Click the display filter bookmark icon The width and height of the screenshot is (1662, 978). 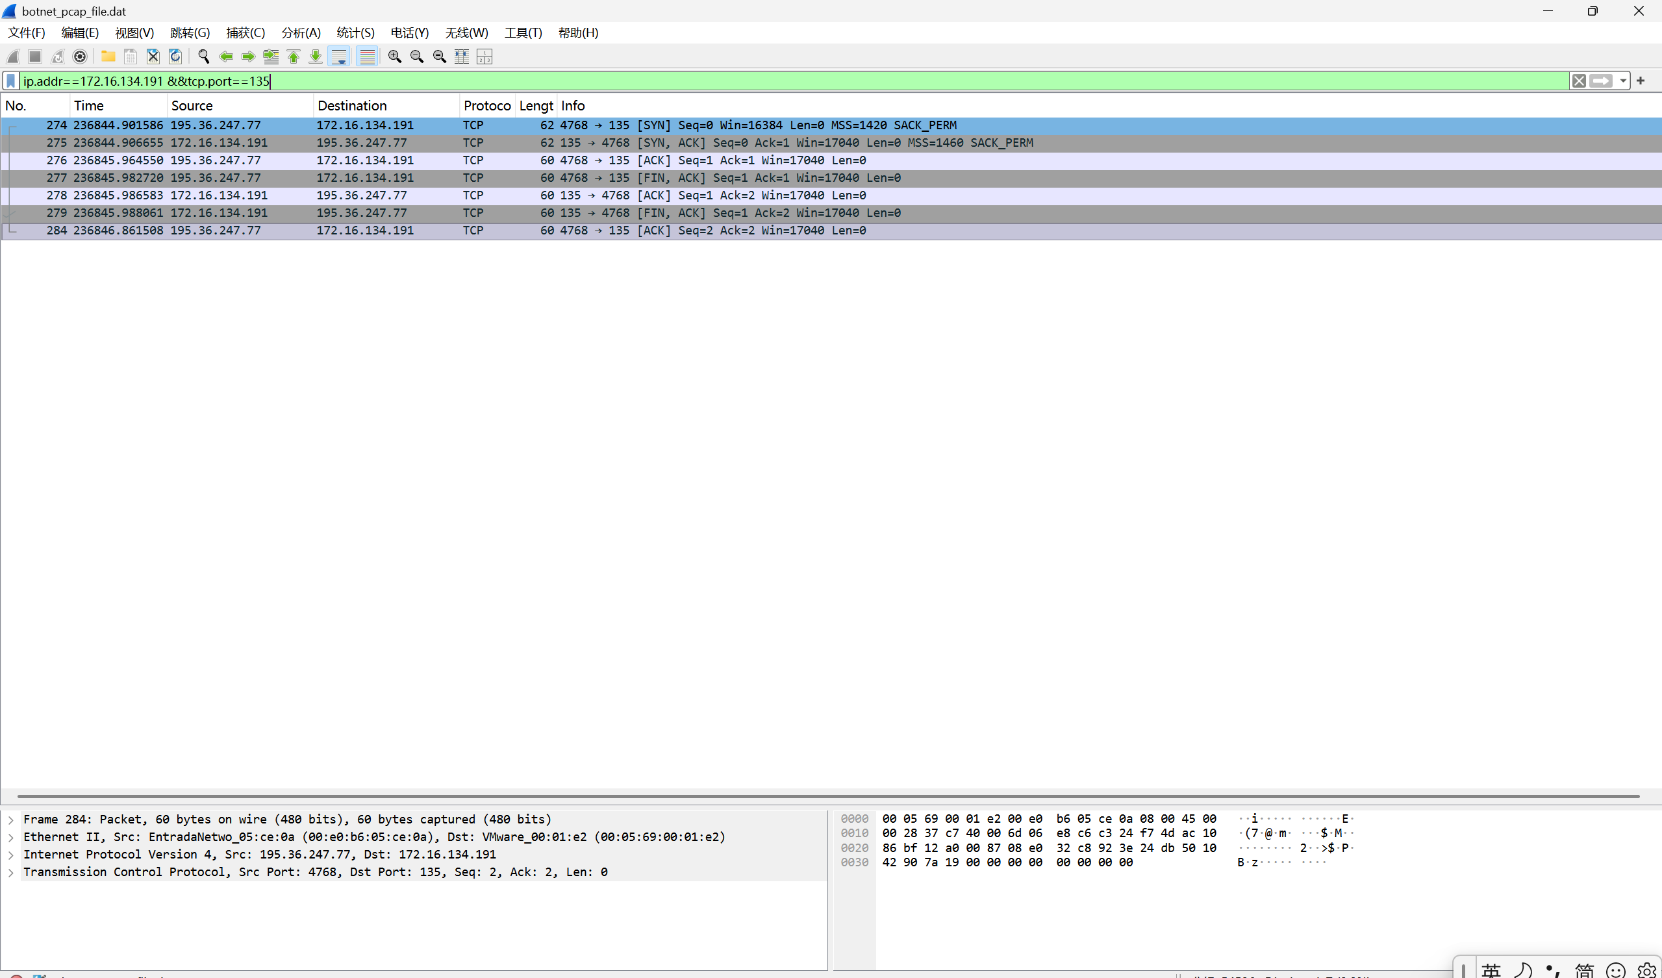pyautogui.click(x=11, y=81)
